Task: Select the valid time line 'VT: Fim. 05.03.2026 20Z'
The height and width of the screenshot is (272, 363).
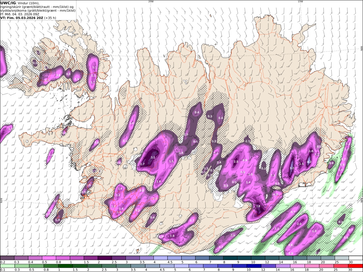Action: [x=22, y=18]
